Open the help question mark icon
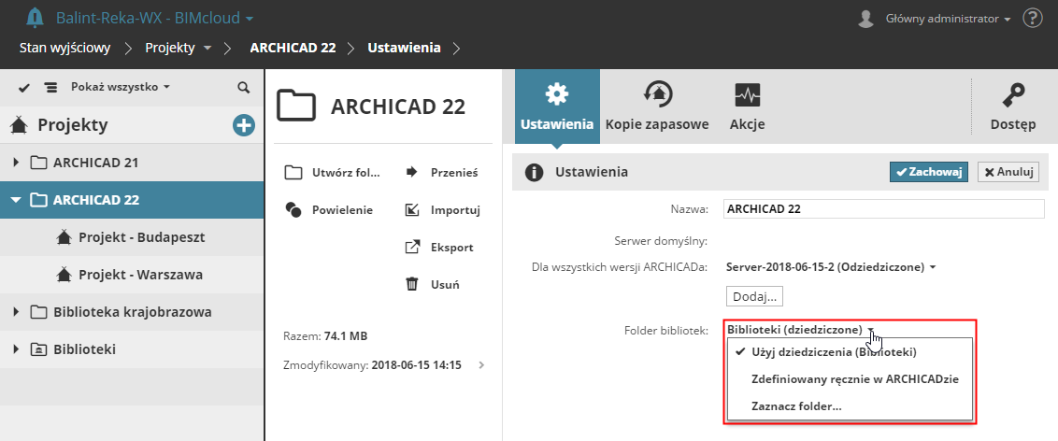The image size is (1058, 441). click(1033, 18)
